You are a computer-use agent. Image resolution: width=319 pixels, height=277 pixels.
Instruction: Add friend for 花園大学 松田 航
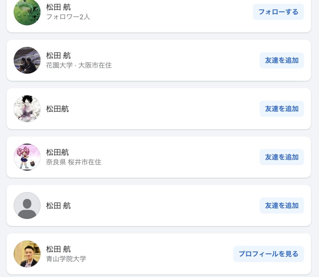282,60
